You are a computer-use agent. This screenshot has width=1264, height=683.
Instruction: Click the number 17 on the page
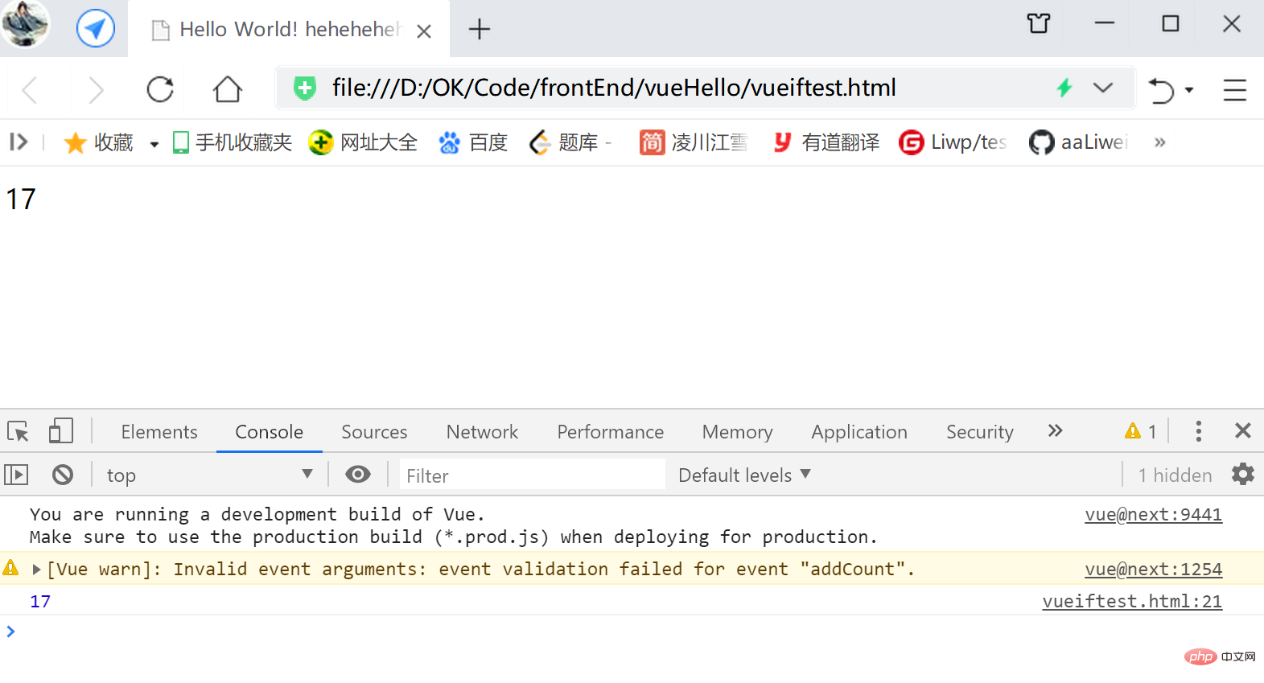point(21,200)
